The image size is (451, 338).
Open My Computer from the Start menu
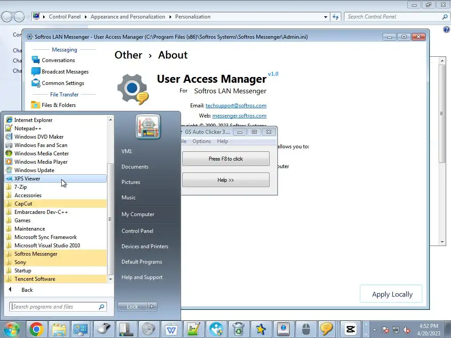tap(138, 214)
